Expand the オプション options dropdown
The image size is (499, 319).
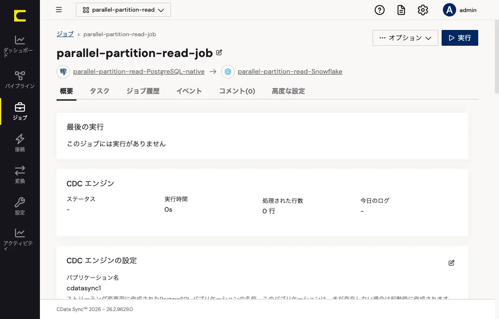coord(405,38)
